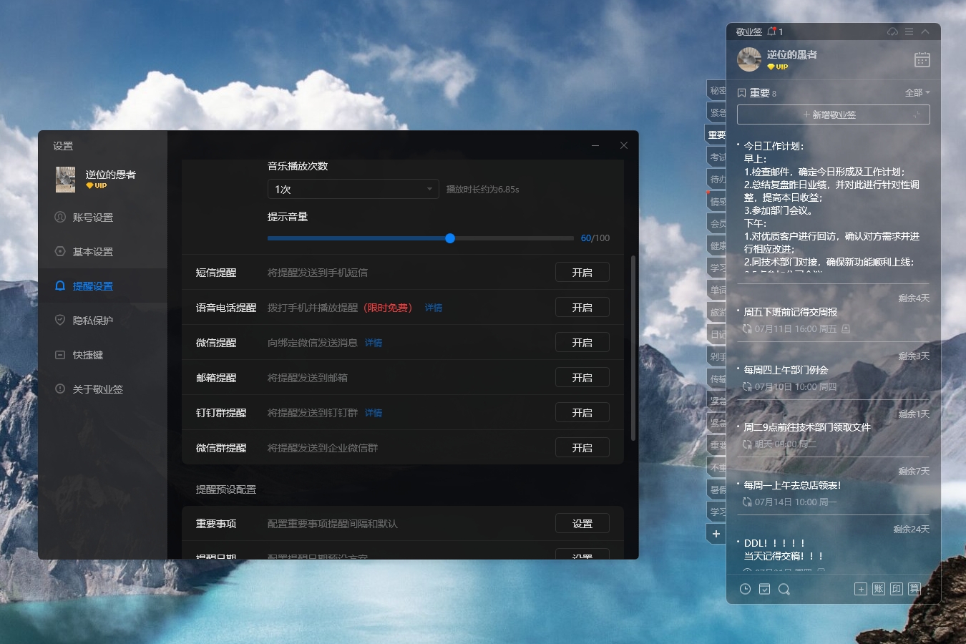Click 设置 button for 重要事项

[x=582, y=524]
